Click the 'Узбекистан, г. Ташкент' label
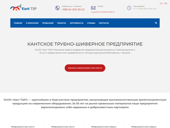 pyautogui.click(x=72, y=6)
